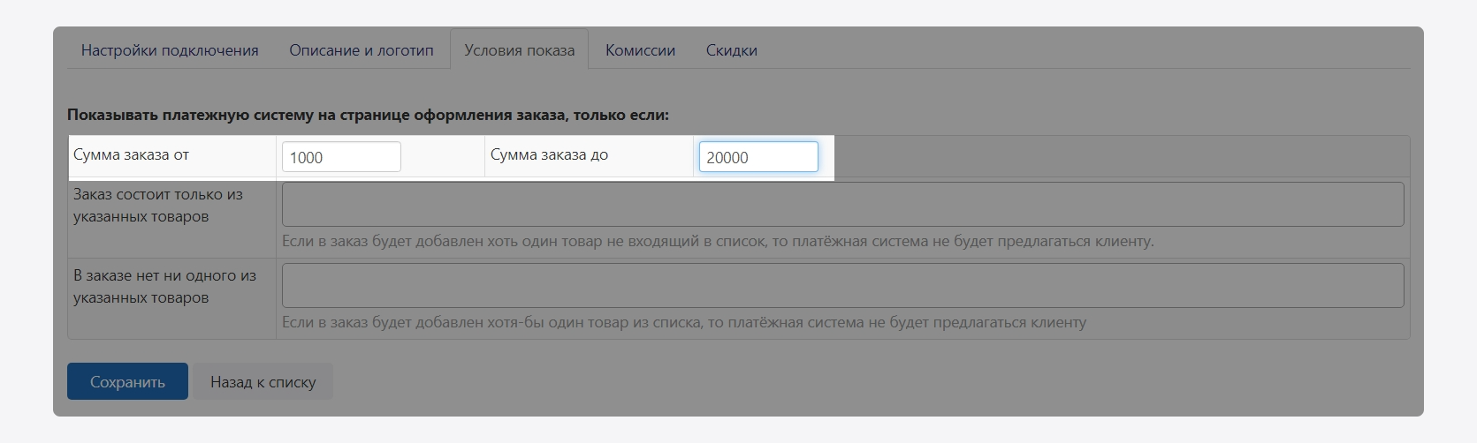Open the Скидки tab
The height and width of the screenshot is (443, 1477).
[731, 50]
